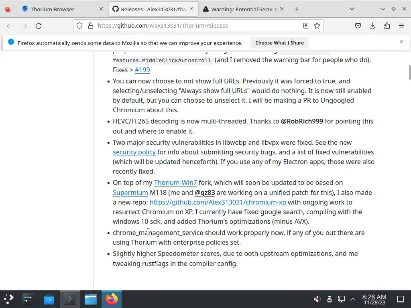Reload the current page

pos(39,26)
